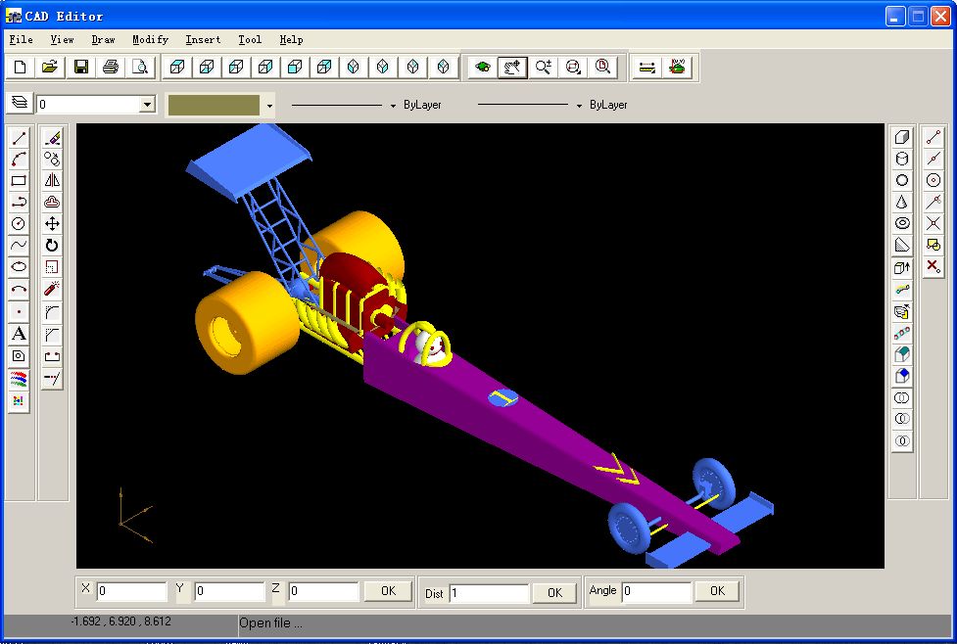
Task: Open the Insert menu
Action: click(203, 40)
